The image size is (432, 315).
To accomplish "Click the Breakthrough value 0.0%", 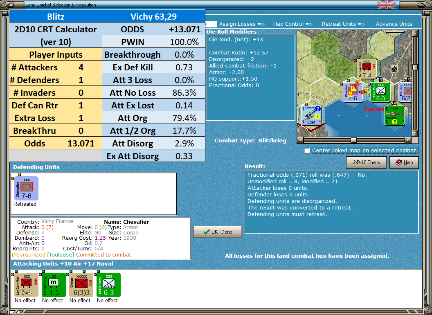I will [184, 54].
